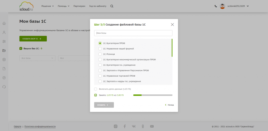Expand the Помощь menu

[64, 6]
